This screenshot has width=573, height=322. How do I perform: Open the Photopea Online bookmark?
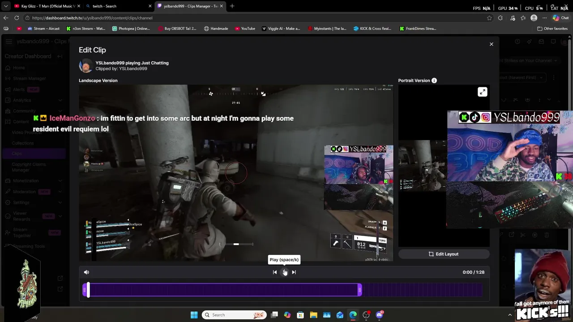(131, 29)
